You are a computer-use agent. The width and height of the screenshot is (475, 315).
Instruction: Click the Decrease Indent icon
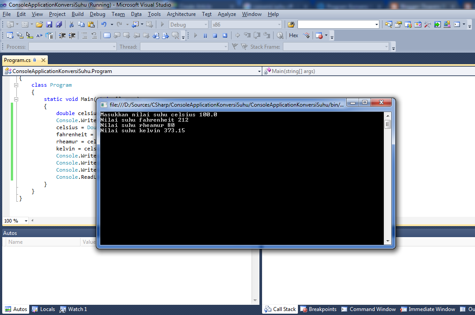[62, 35]
